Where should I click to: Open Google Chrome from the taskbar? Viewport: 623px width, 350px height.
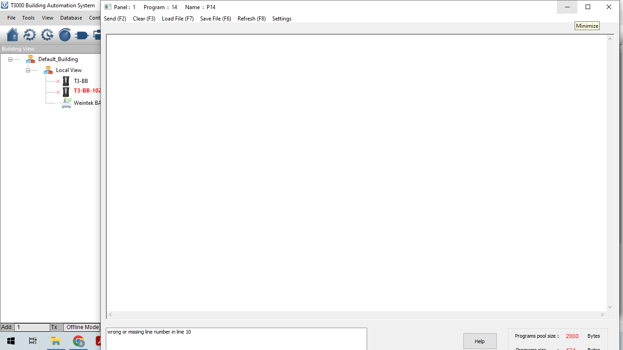point(79,341)
